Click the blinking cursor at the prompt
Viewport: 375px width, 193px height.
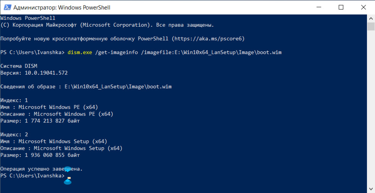point(69,178)
